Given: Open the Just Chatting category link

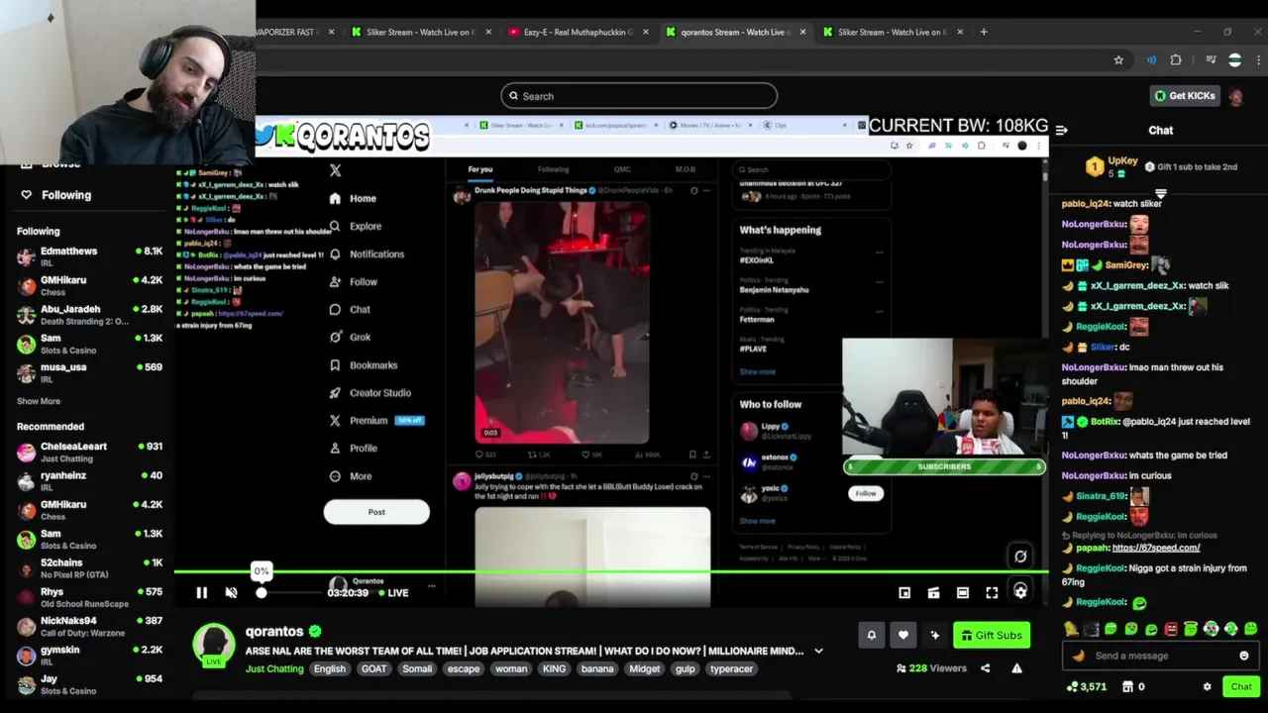Looking at the screenshot, I should tap(274, 668).
